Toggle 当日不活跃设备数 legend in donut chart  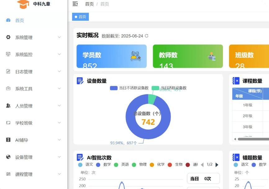click(129, 88)
